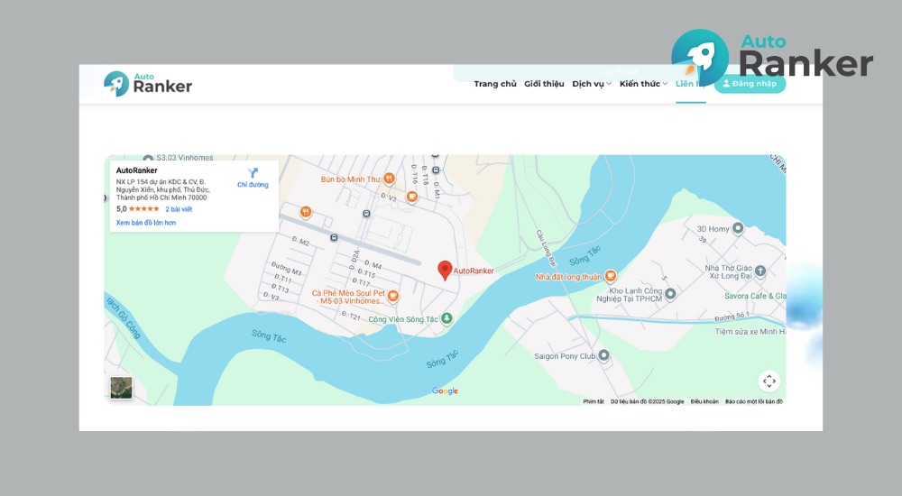
Task: Go to Trang chủ page
Action: coord(494,84)
